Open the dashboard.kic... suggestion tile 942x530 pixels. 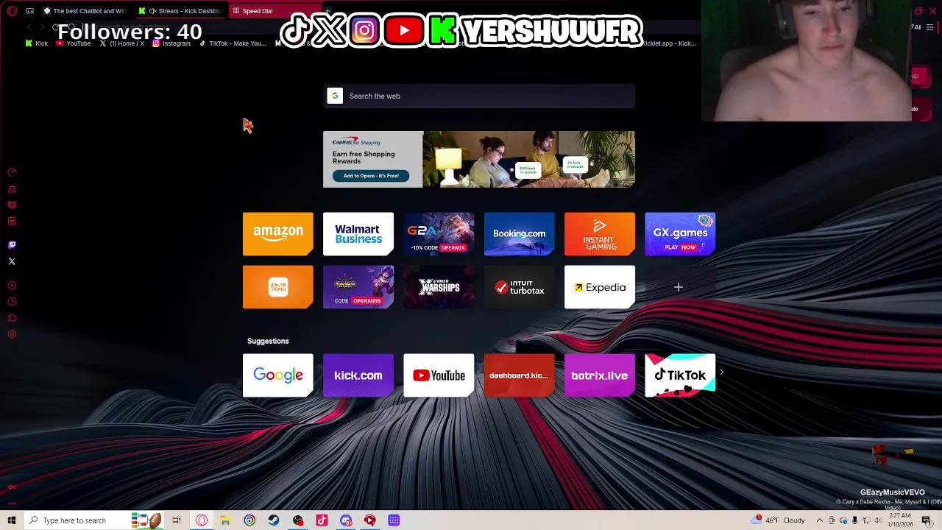pyautogui.click(x=519, y=375)
